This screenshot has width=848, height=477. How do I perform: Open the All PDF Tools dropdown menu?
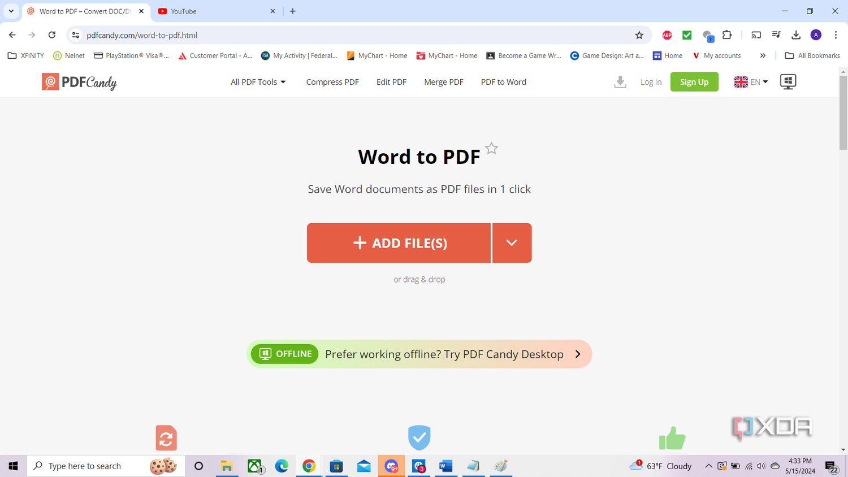pyautogui.click(x=258, y=82)
